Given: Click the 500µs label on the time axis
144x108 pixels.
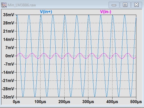Looking at the screenshot, I should [136, 102].
